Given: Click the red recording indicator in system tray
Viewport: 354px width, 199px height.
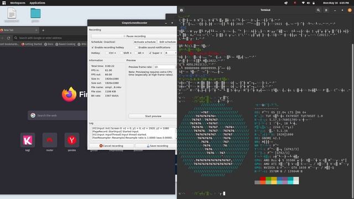Looking at the screenshot, I should (x=295, y=3).
